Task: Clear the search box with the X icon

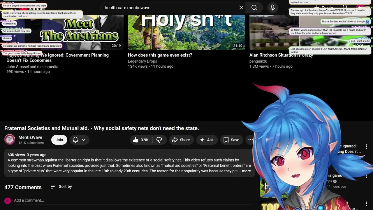Action: [241, 8]
